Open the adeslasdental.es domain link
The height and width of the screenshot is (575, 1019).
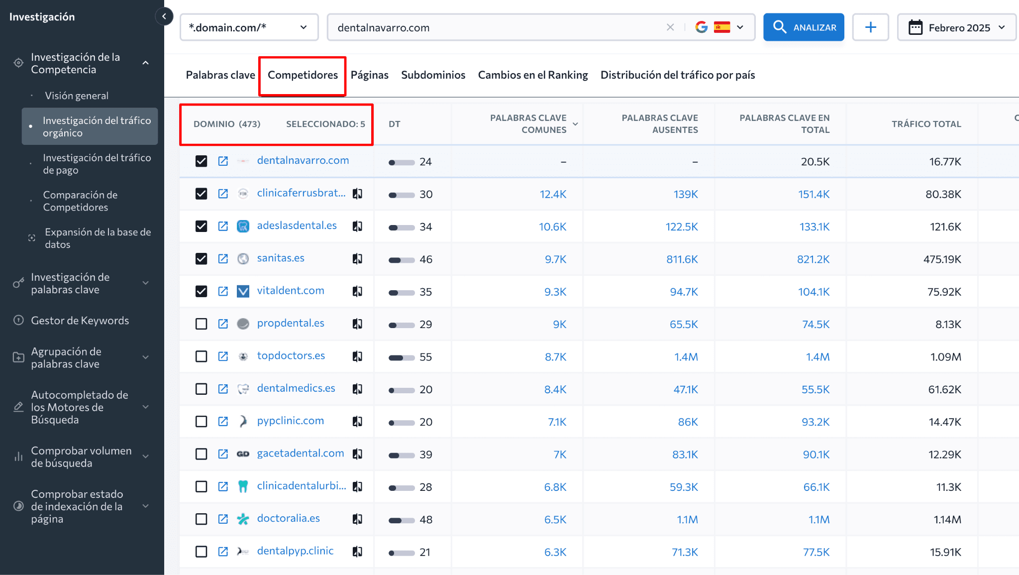click(297, 226)
